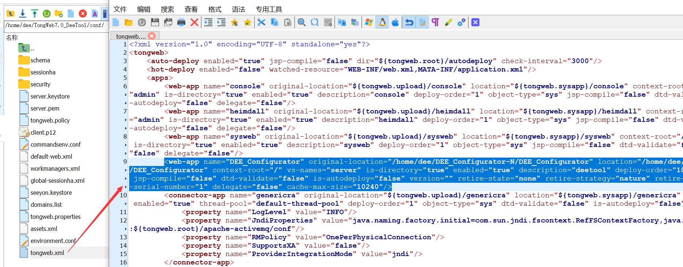
Task: Open find and replace circular-arrows icon
Action: tap(315, 22)
